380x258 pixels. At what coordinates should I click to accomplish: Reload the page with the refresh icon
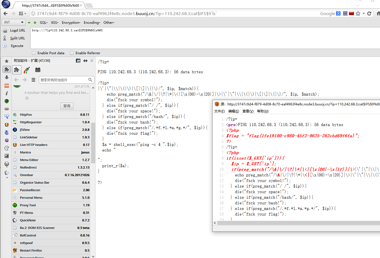point(369,13)
